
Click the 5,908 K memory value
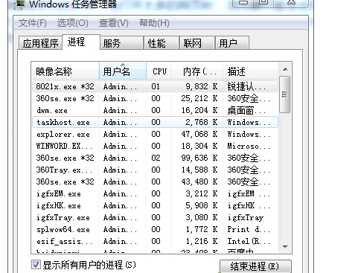click(x=202, y=205)
